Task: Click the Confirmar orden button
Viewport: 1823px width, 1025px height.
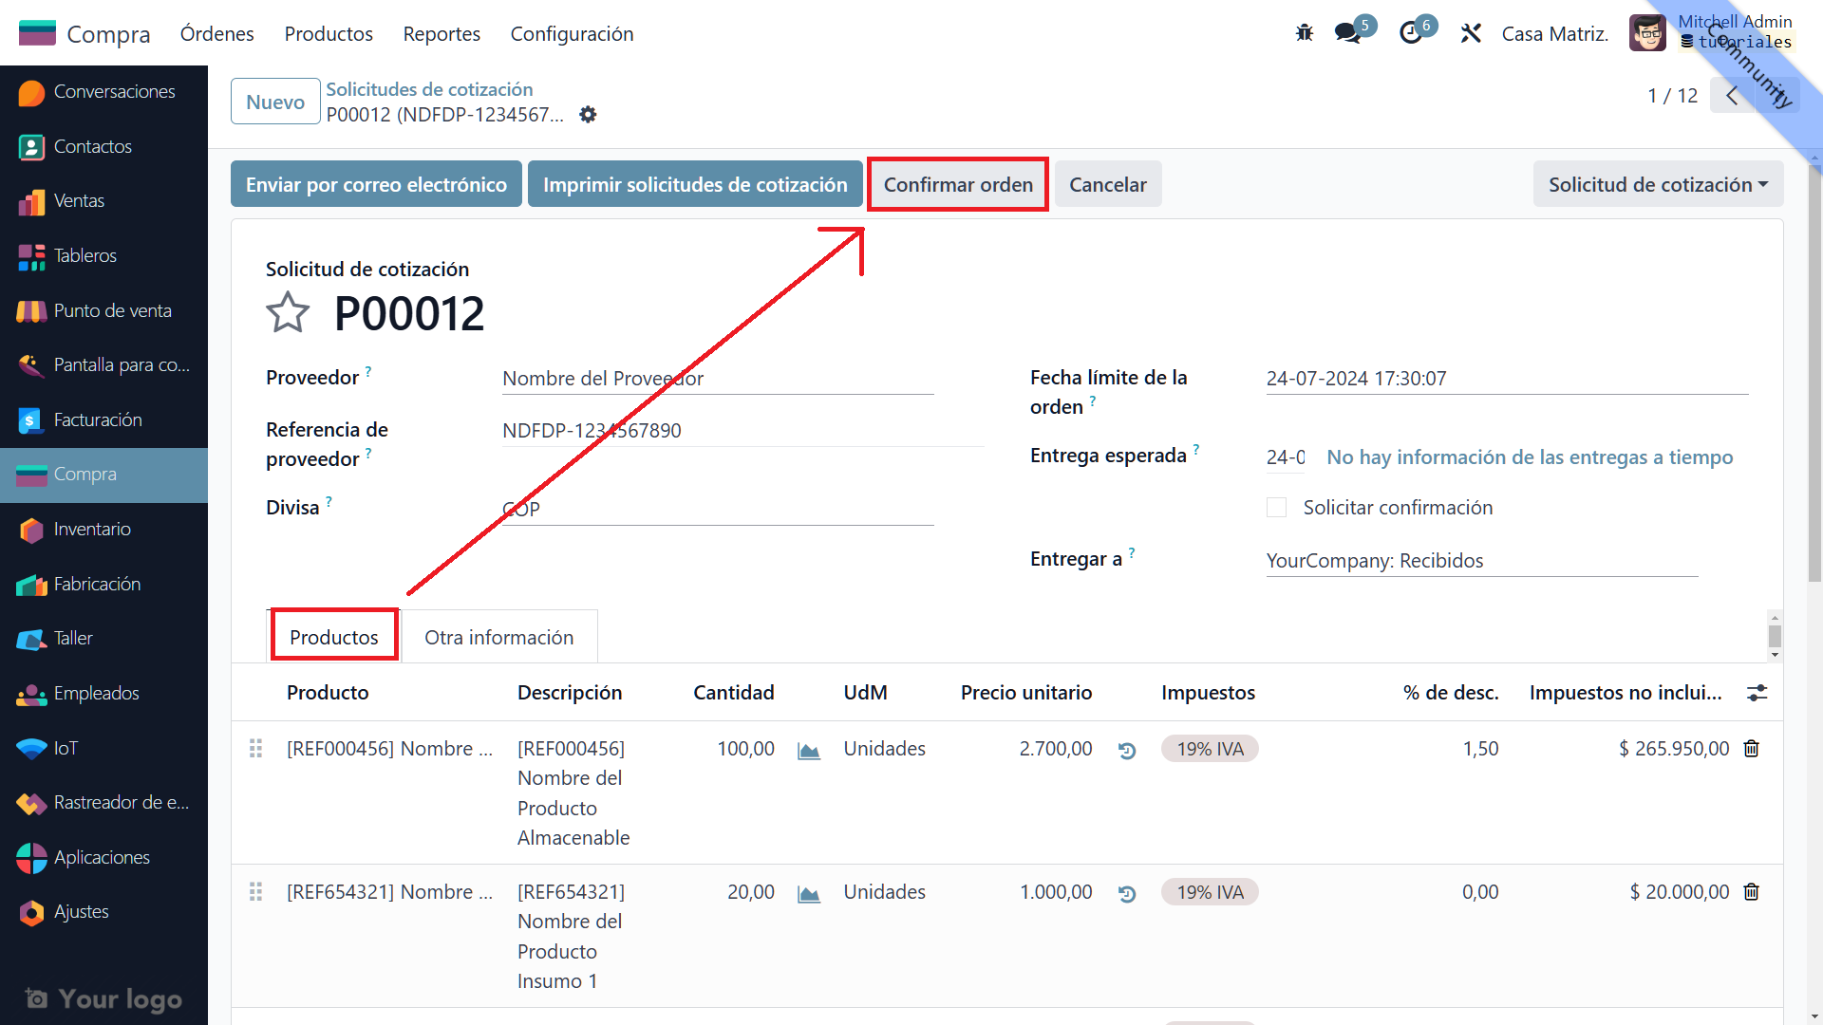Action: pos(958,184)
